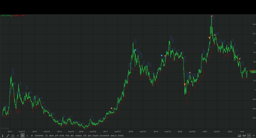
Task: Switch chart to ΔΤΡ
Action: click(x=56, y=136)
